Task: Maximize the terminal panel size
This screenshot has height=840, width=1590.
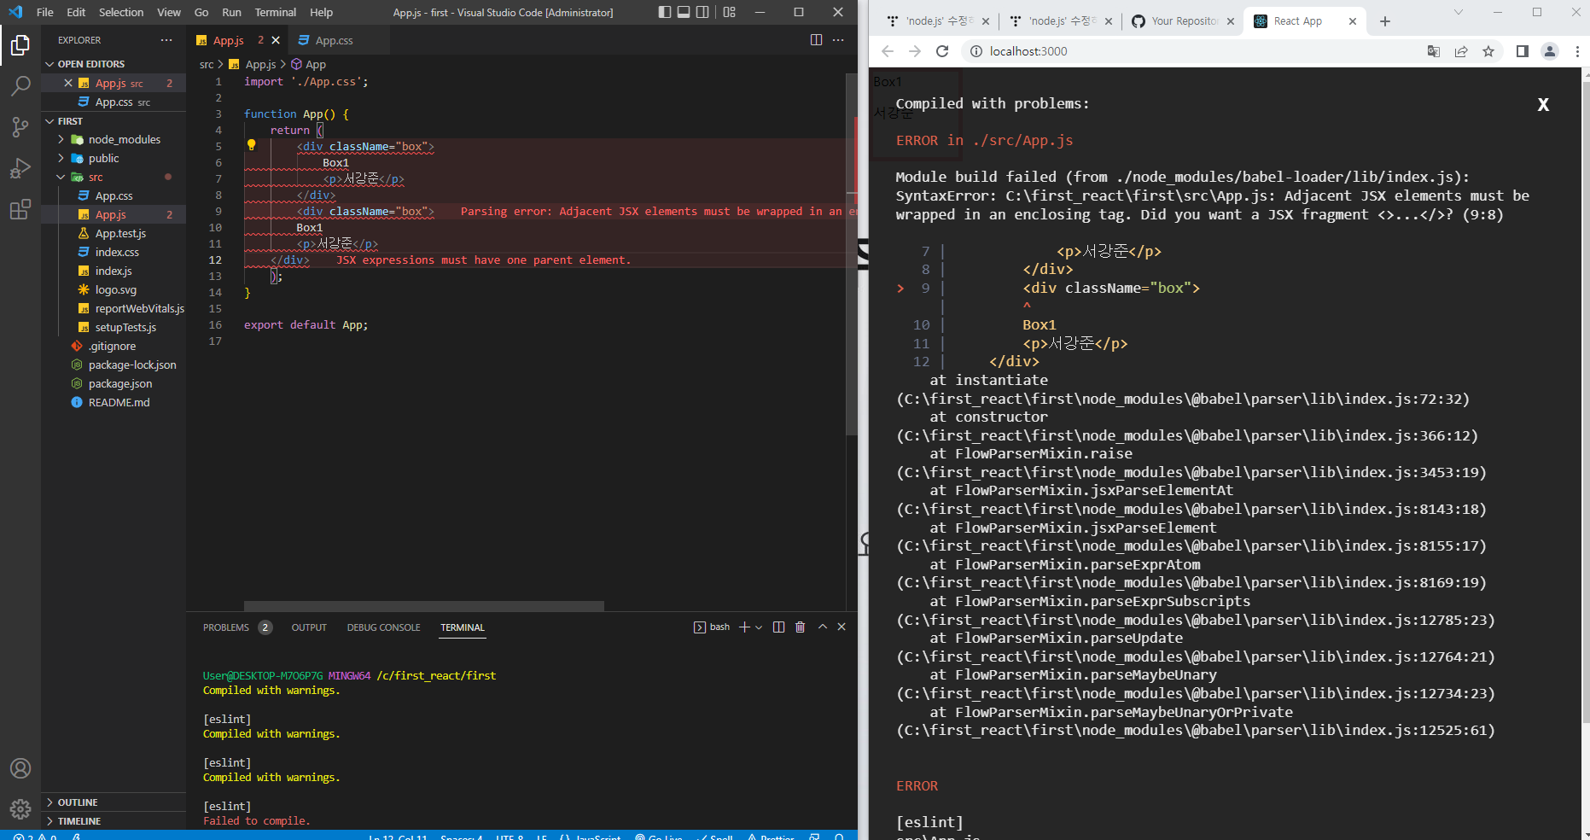Action: click(823, 627)
